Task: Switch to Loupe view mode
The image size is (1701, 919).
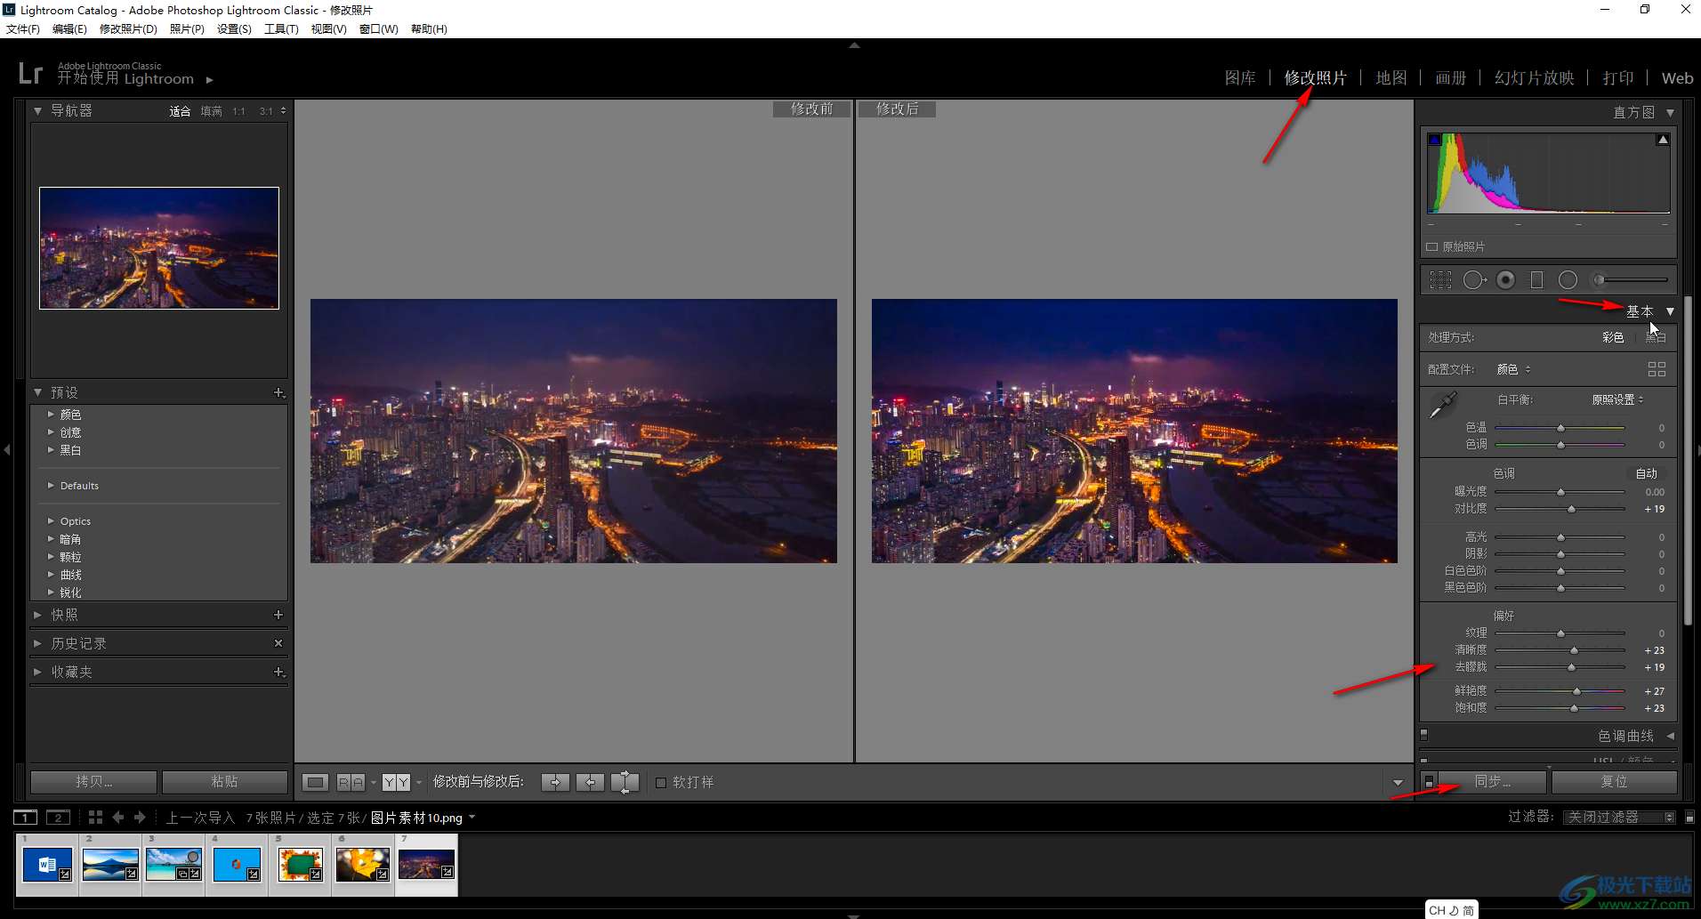Action: click(315, 782)
